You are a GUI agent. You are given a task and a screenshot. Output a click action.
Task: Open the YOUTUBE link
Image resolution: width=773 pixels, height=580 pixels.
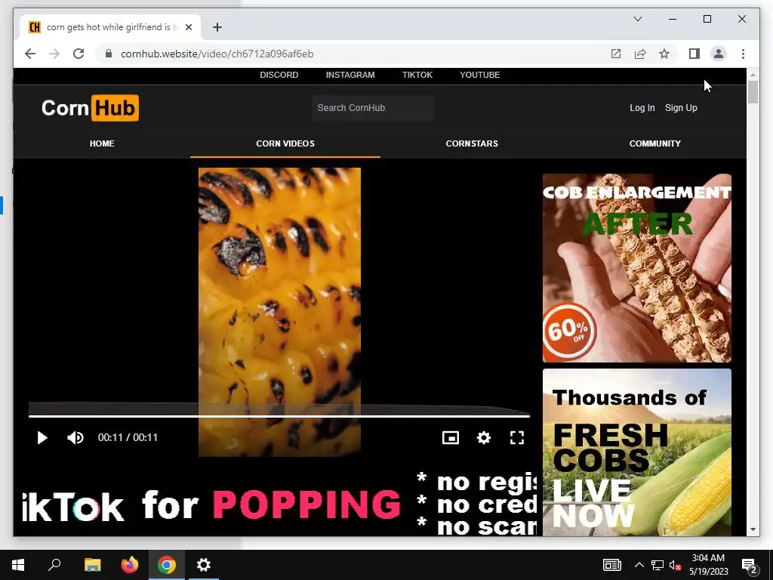(479, 75)
